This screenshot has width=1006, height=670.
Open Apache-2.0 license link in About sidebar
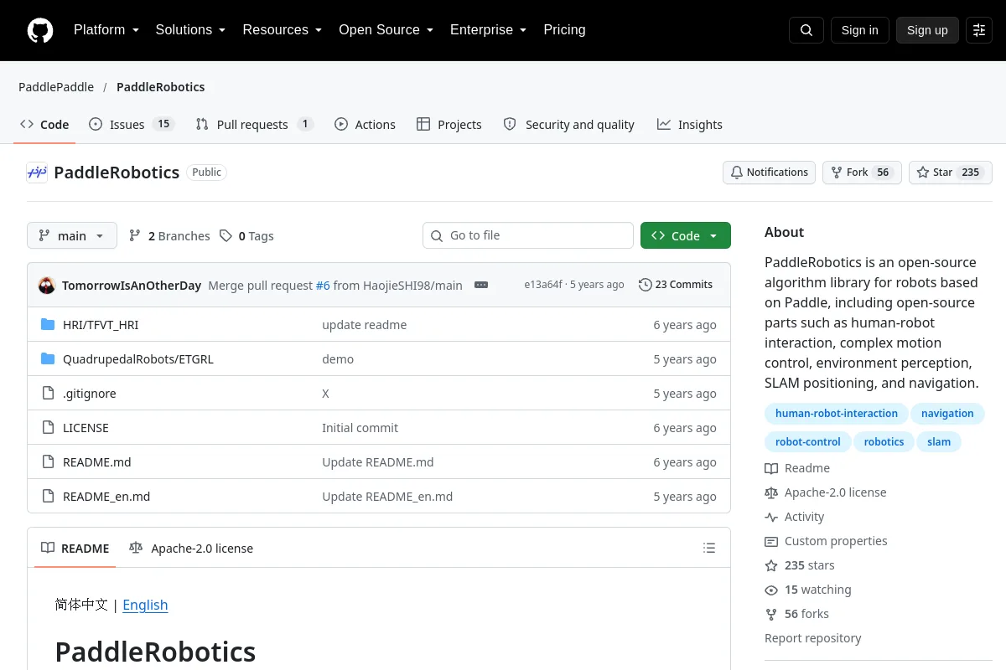tap(826, 492)
